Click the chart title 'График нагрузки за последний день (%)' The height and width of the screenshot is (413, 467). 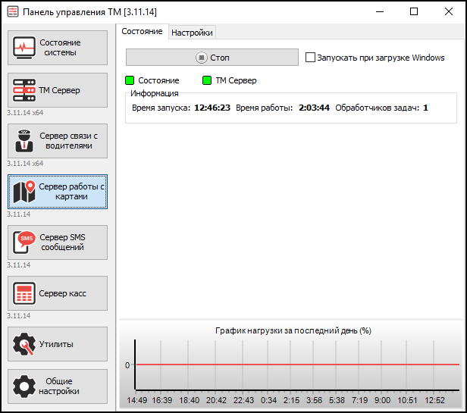click(x=293, y=331)
